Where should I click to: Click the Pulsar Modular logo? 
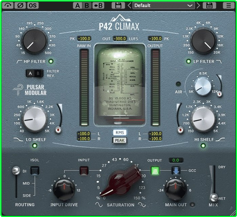(x=30, y=90)
